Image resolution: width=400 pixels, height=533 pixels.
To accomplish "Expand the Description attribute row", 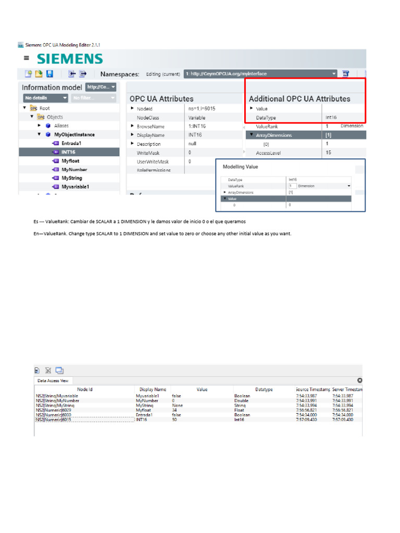I will [132, 144].
